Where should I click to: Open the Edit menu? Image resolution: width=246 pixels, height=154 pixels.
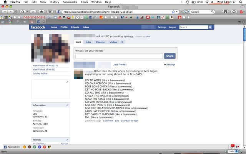[x=34, y=2]
